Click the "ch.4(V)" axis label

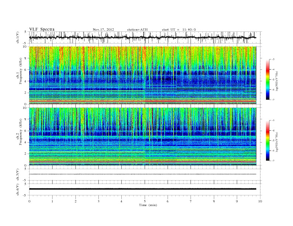click(x=18, y=189)
